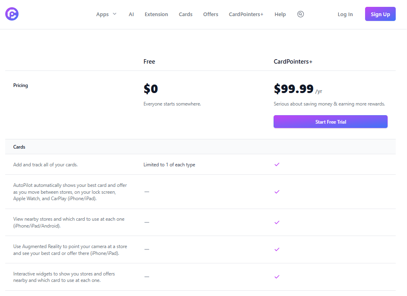Click the $0 price text
The width and height of the screenshot is (407, 296).
[151, 89]
